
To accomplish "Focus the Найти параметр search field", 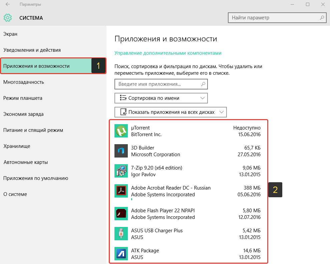I will (277, 18).
